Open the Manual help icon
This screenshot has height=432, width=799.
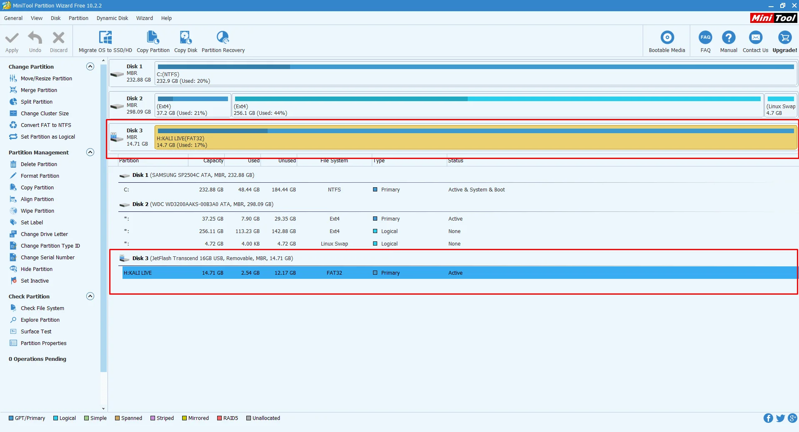[728, 38]
